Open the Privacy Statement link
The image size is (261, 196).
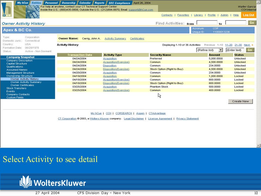pyautogui.click(x=187, y=119)
